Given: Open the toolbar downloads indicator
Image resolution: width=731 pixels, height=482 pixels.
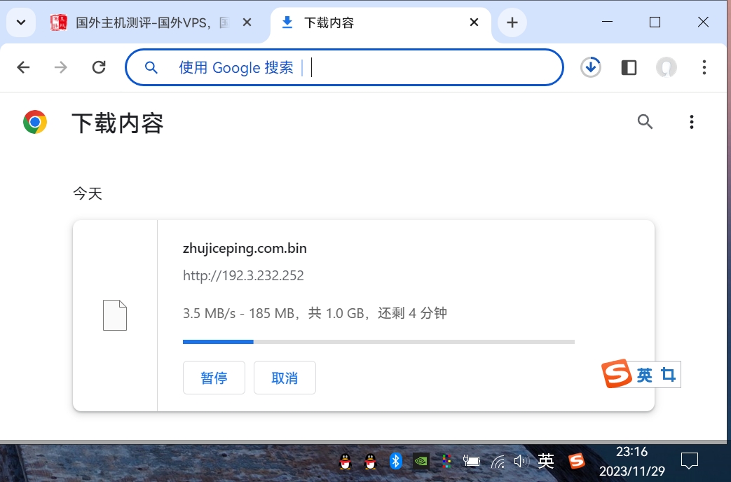Looking at the screenshot, I should 591,67.
